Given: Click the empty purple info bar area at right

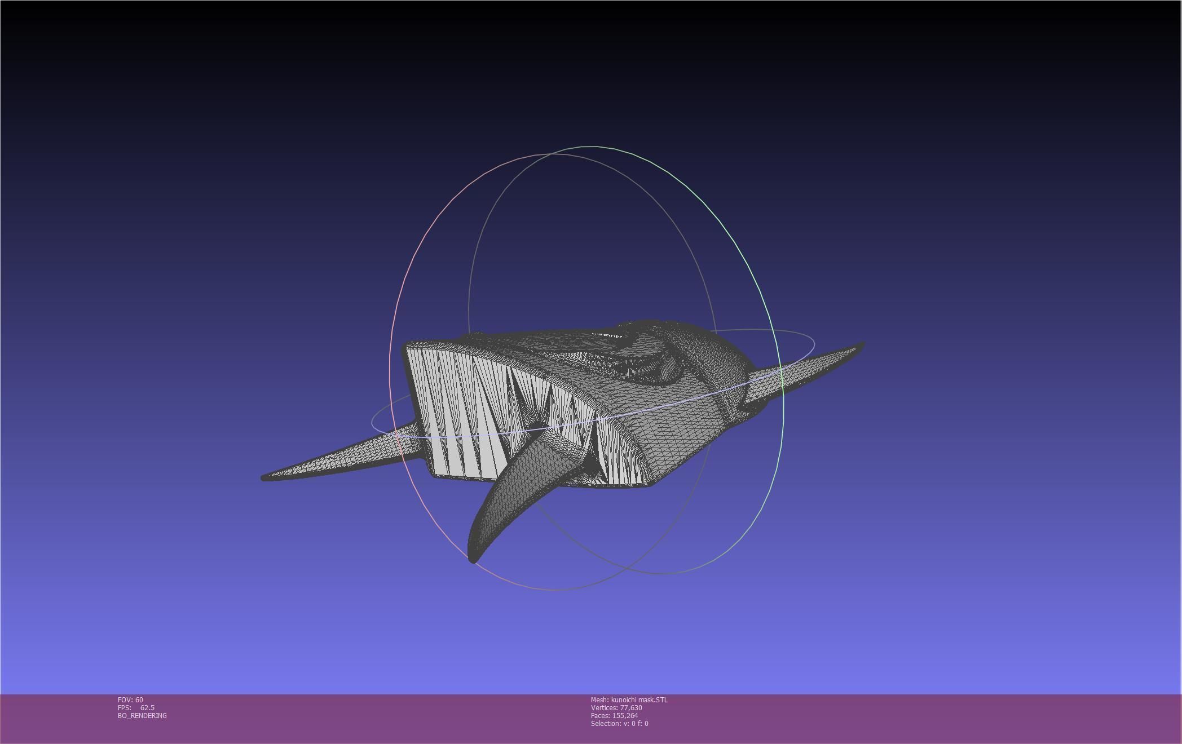Looking at the screenshot, I should click(x=959, y=719).
